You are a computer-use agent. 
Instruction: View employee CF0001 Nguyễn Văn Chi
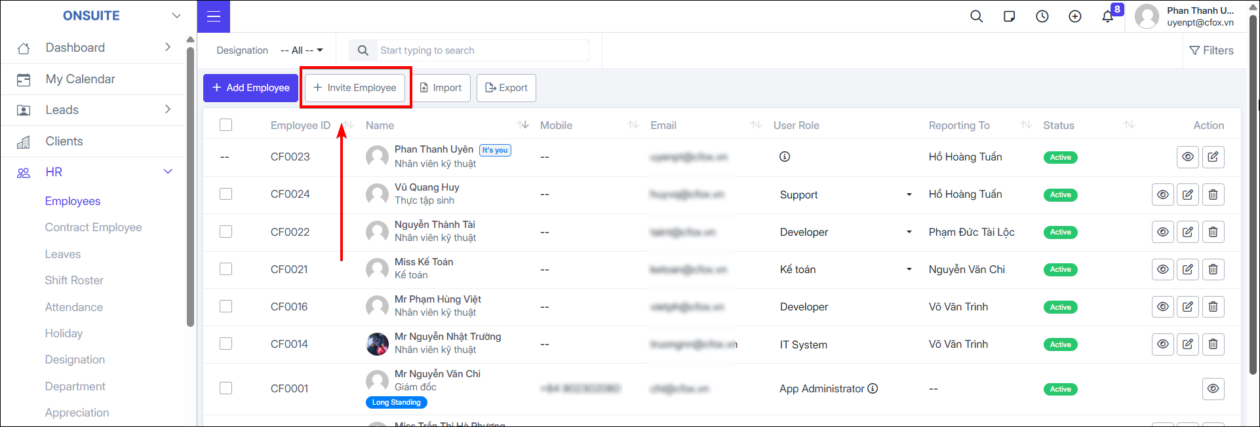[x=1213, y=388]
